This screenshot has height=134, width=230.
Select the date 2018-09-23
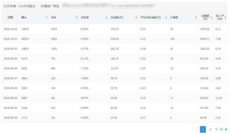(x=10, y=117)
